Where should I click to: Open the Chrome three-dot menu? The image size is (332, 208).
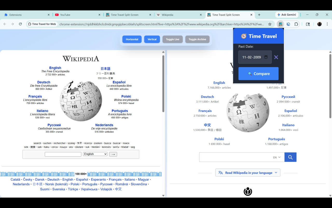pyautogui.click(x=327, y=24)
